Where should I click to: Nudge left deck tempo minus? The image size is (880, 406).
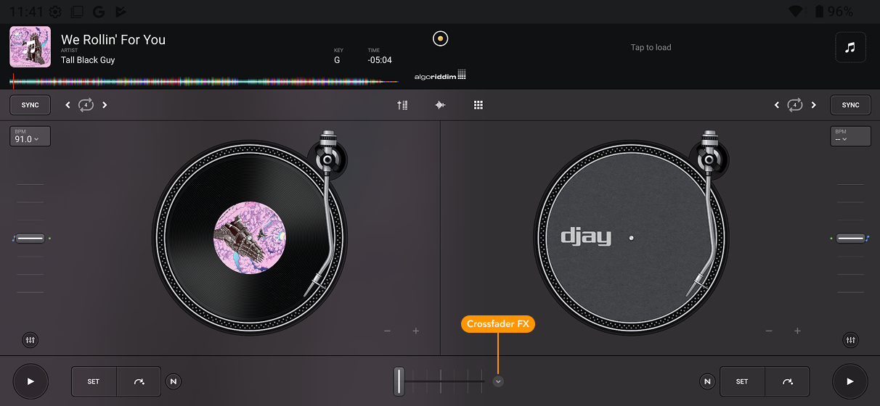coord(387,331)
